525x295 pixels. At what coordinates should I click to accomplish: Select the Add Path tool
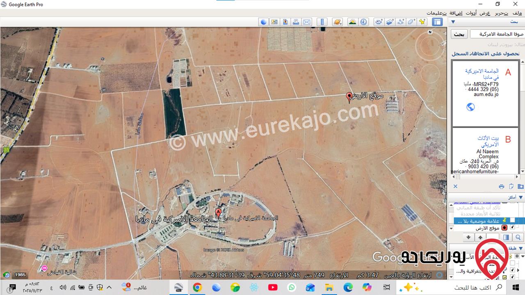(x=400, y=22)
